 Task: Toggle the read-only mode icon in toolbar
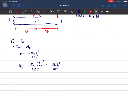point(10,12)
